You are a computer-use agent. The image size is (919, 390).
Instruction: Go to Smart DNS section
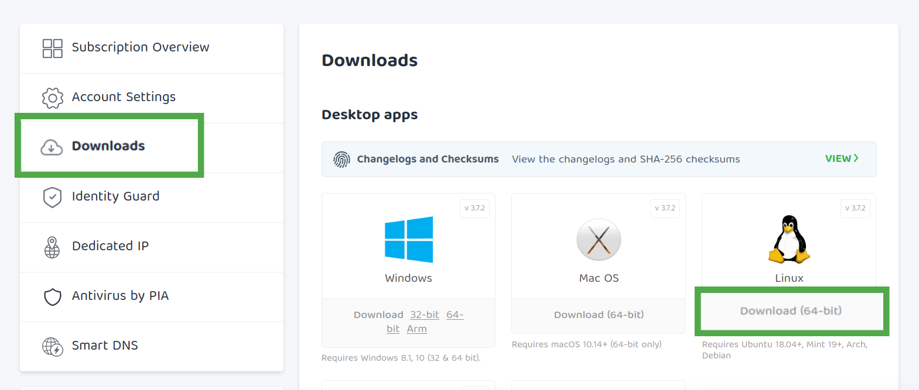click(x=152, y=347)
